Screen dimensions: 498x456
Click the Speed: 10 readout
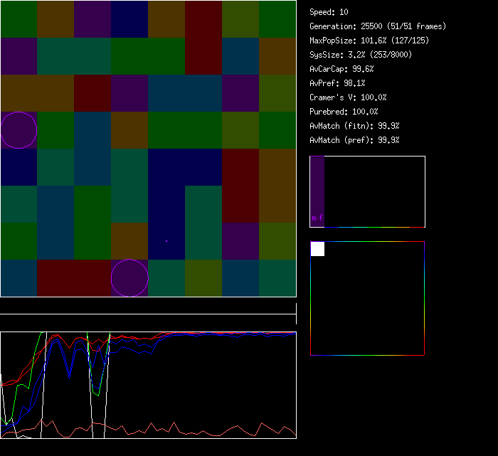(x=329, y=12)
